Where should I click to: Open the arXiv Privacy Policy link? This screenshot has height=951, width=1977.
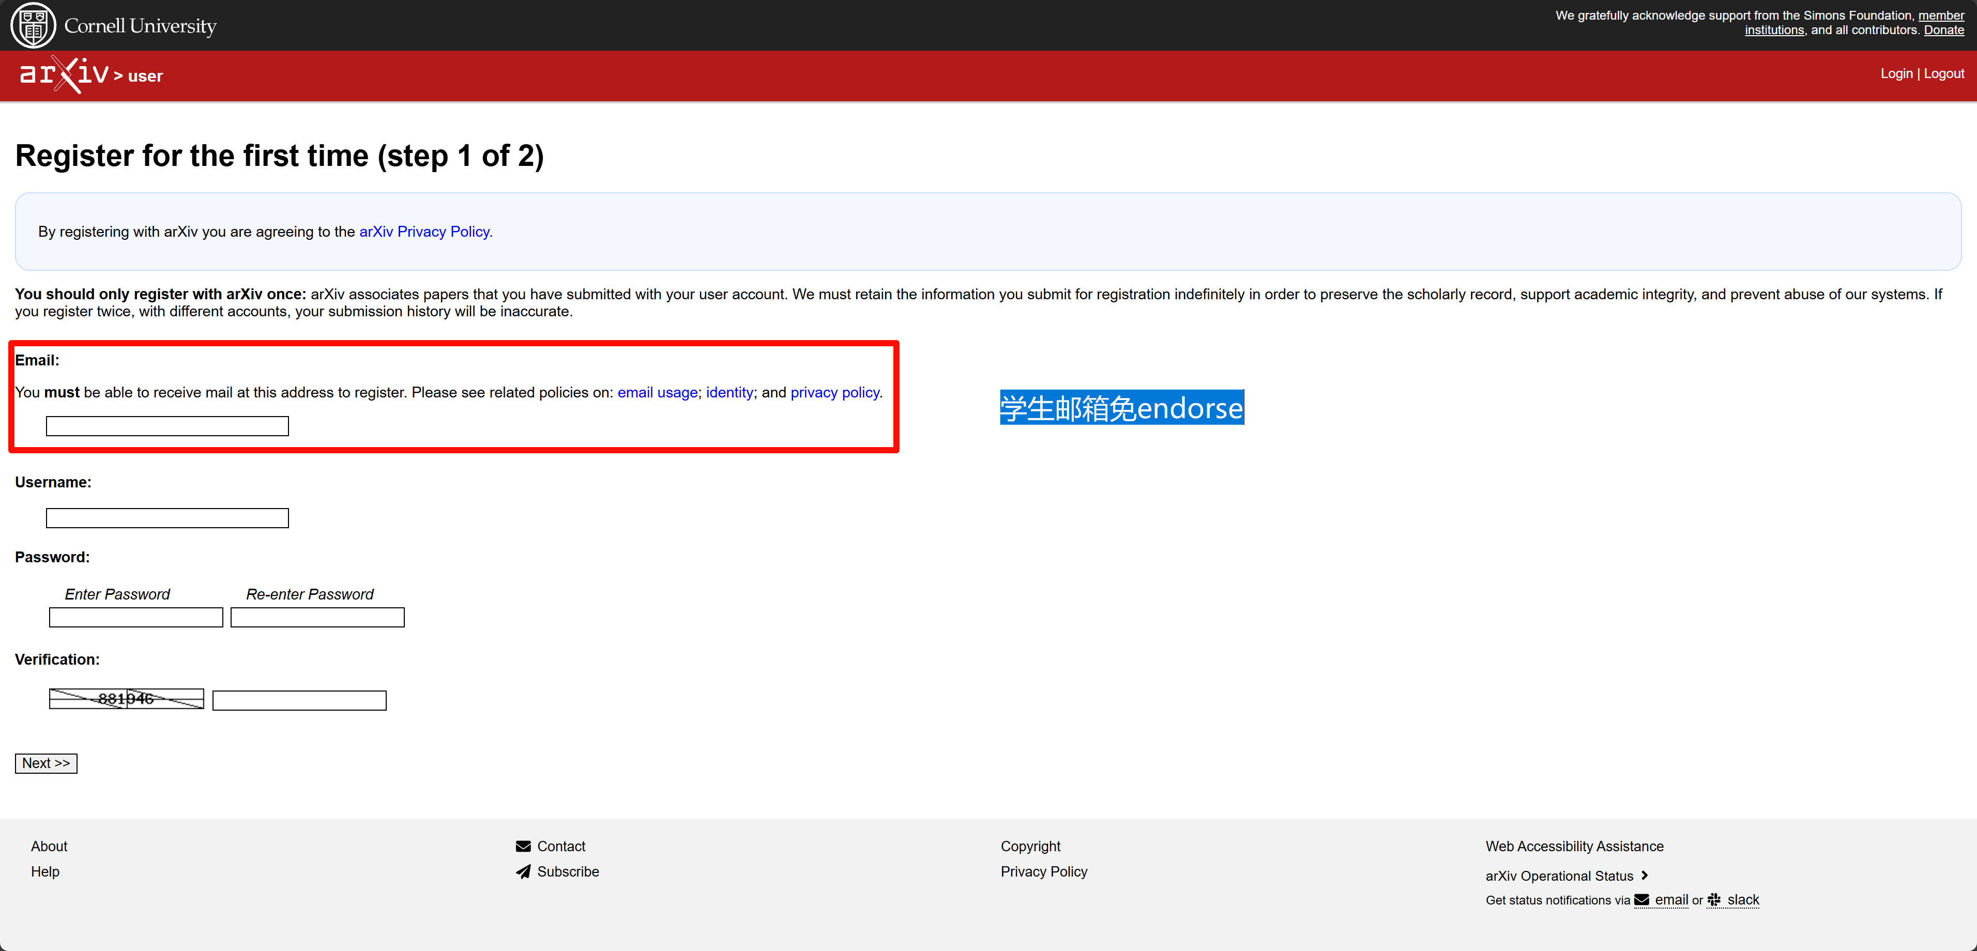pyautogui.click(x=425, y=231)
